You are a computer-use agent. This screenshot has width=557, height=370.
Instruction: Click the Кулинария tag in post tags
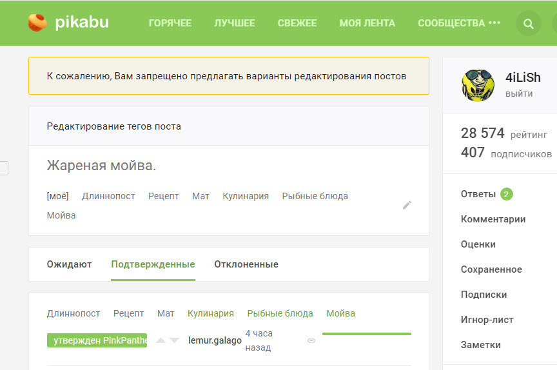(x=246, y=196)
